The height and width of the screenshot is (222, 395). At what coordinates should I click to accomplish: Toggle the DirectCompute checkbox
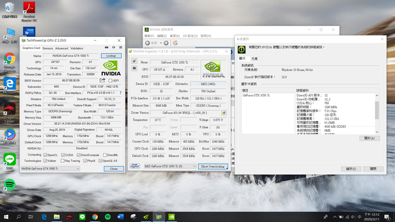pyautogui.click(x=78, y=155)
